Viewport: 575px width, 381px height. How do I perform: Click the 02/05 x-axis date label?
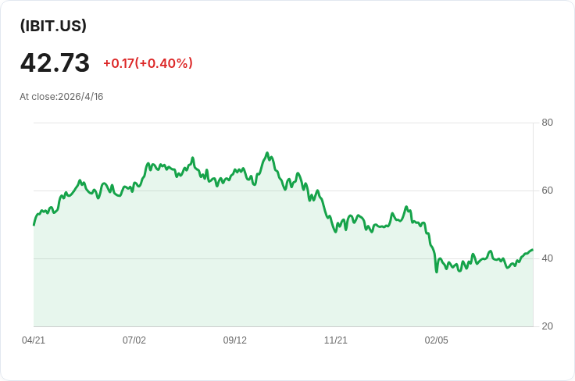(x=437, y=340)
